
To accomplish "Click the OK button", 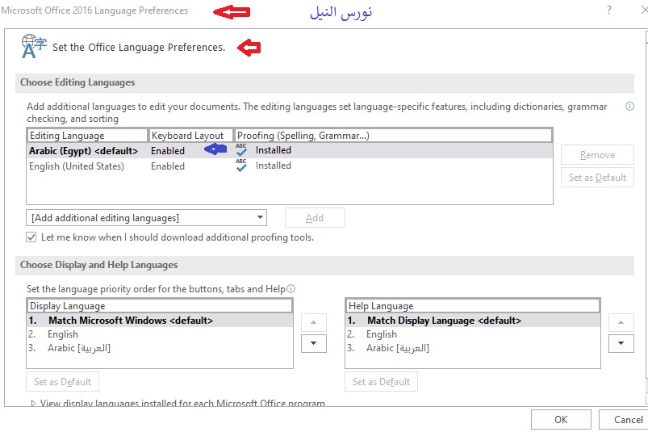I will (x=561, y=419).
